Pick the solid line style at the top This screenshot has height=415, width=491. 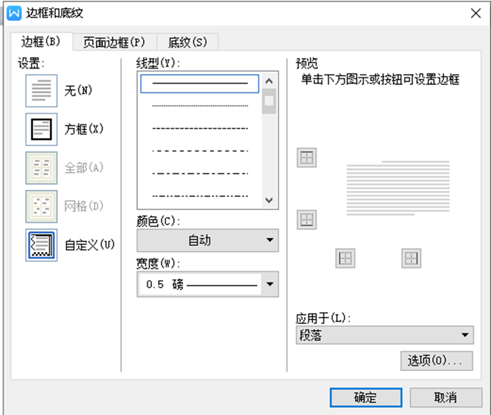pyautogui.click(x=200, y=83)
